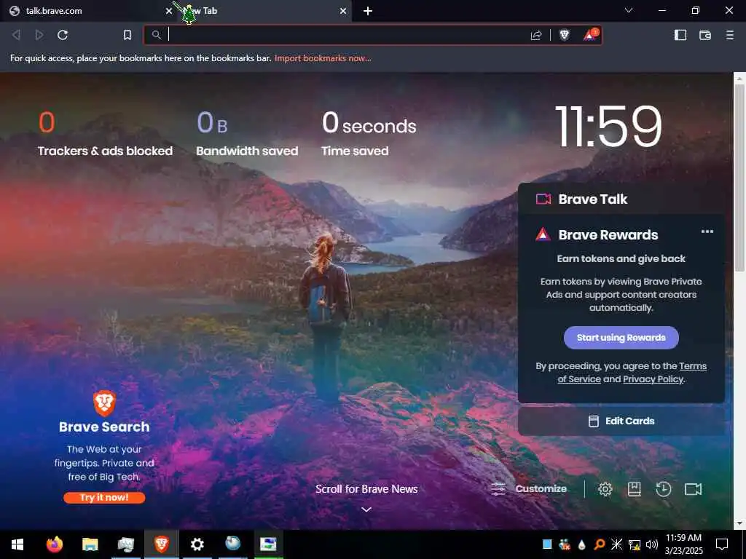Image resolution: width=746 pixels, height=559 pixels.
Task: Switch to the New Tab tab
Action: (x=264, y=11)
